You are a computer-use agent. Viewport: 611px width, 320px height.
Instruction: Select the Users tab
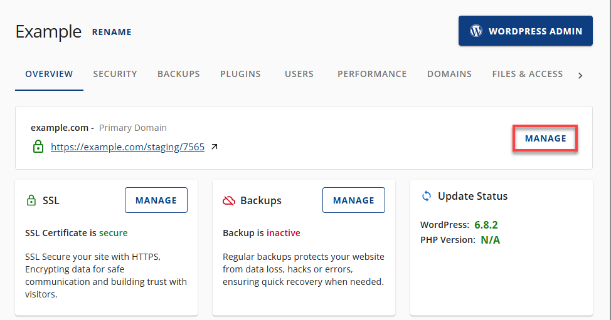coord(299,74)
